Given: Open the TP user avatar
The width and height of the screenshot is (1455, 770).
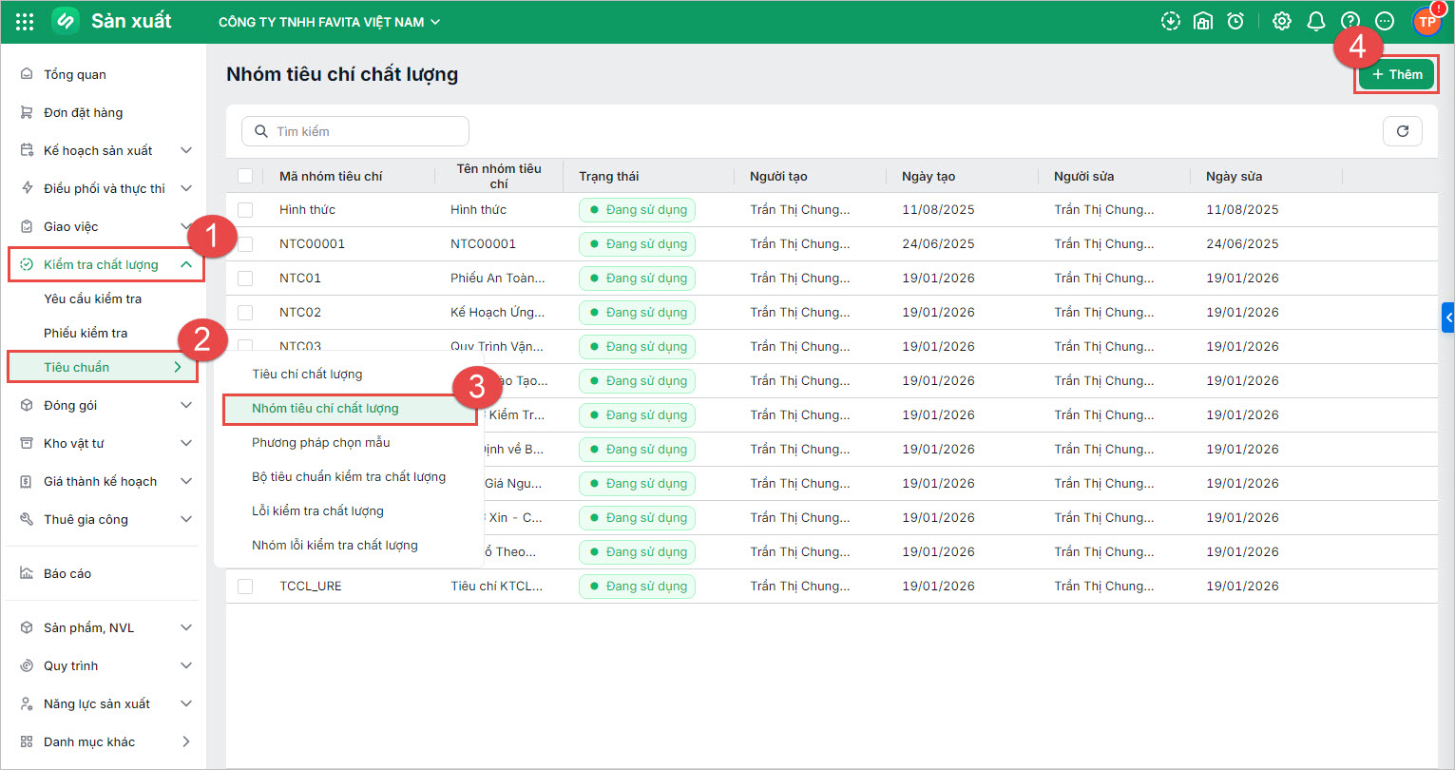Looking at the screenshot, I should (x=1426, y=21).
